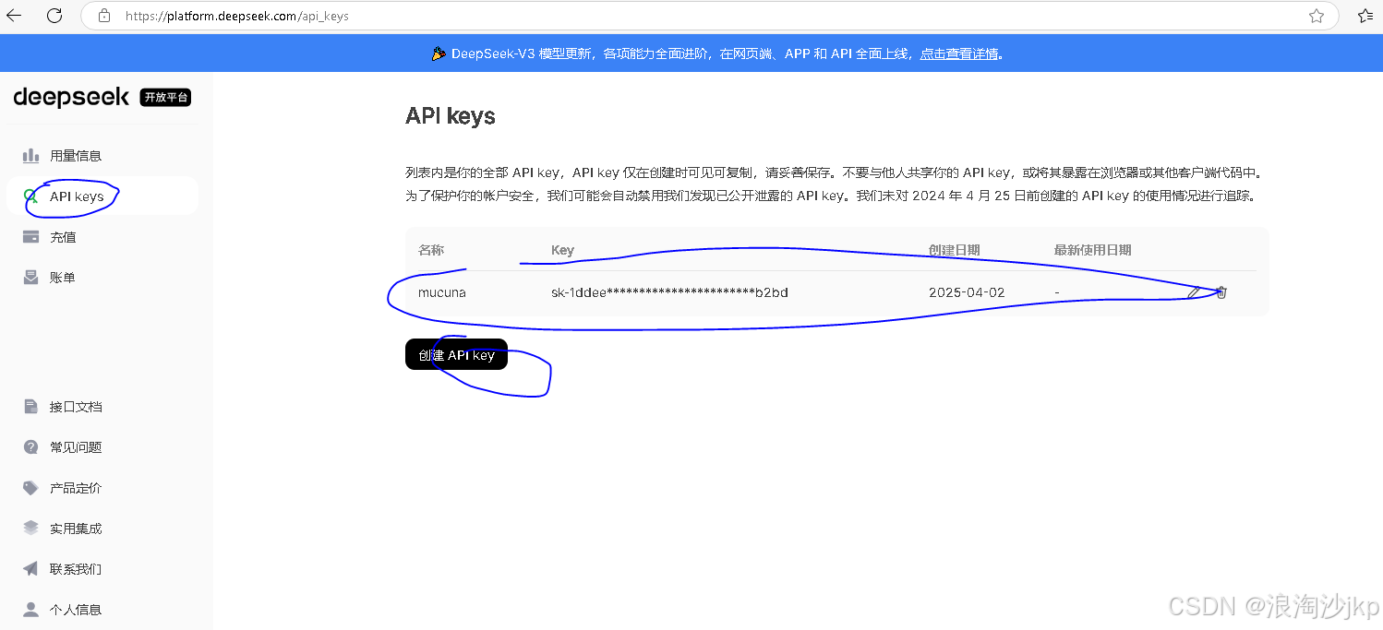Click the 最新使用日期 column header
Screen dimensions: 1383x630
click(x=1093, y=250)
